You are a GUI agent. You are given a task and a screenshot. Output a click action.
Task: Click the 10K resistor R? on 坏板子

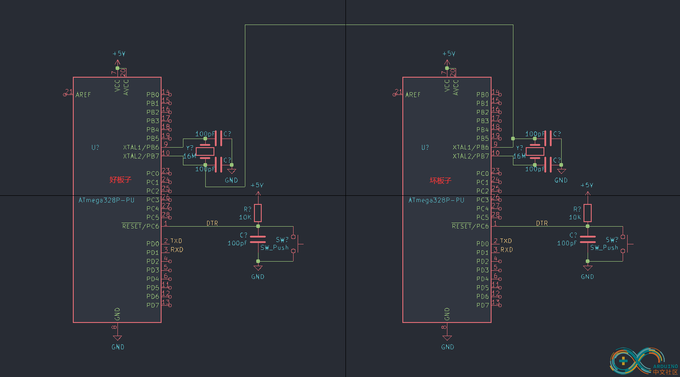point(588,213)
